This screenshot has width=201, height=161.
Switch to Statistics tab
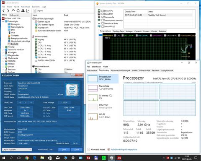pos(162,31)
